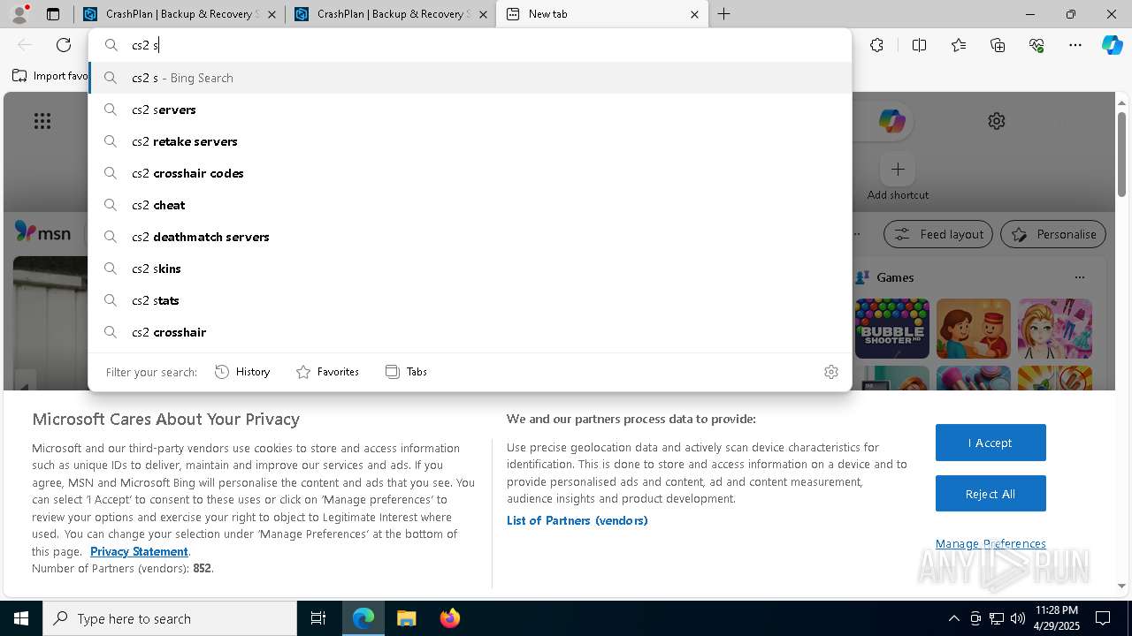Screen dimensions: 1132x636
Task: Open the Edge profile icon
Action: pyautogui.click(x=19, y=14)
